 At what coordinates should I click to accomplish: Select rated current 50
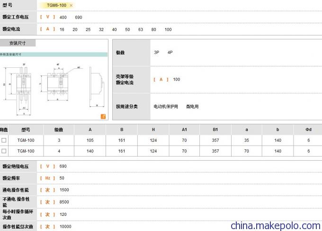point(127,29)
